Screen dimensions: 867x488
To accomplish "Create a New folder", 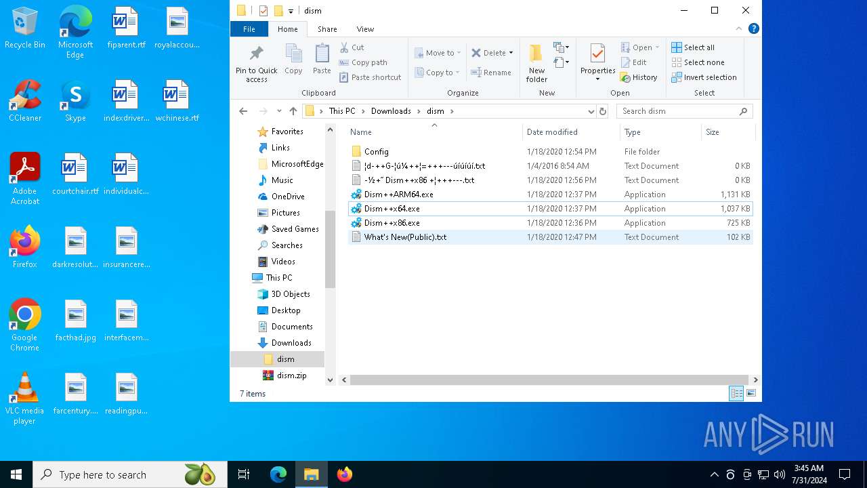I will click(536, 63).
